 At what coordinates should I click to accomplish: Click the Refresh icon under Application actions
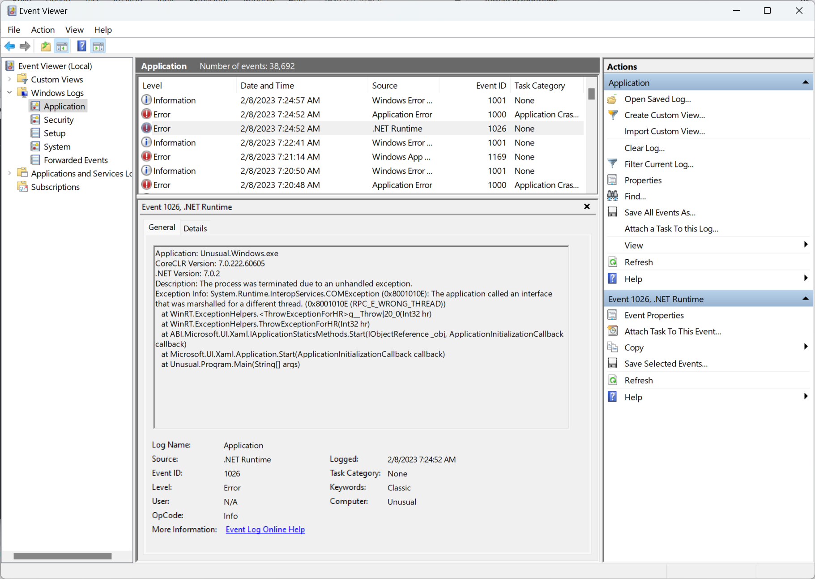612,262
